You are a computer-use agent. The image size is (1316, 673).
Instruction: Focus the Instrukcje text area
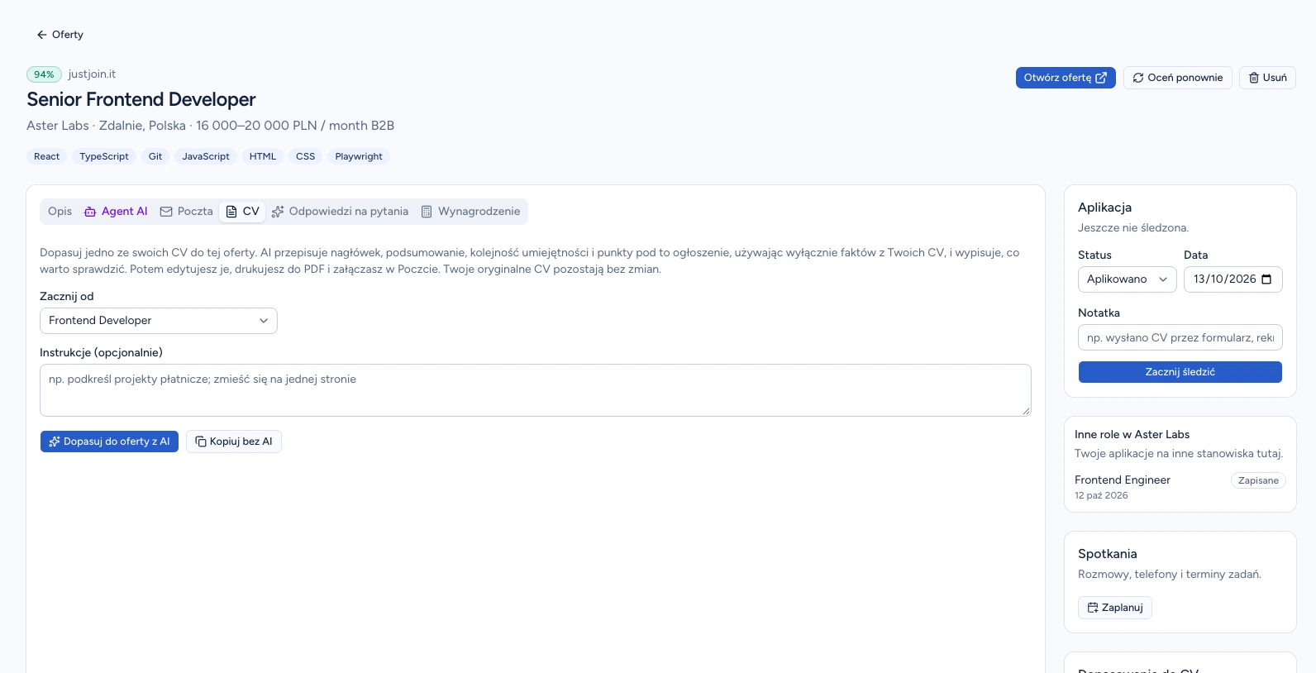[x=536, y=390]
